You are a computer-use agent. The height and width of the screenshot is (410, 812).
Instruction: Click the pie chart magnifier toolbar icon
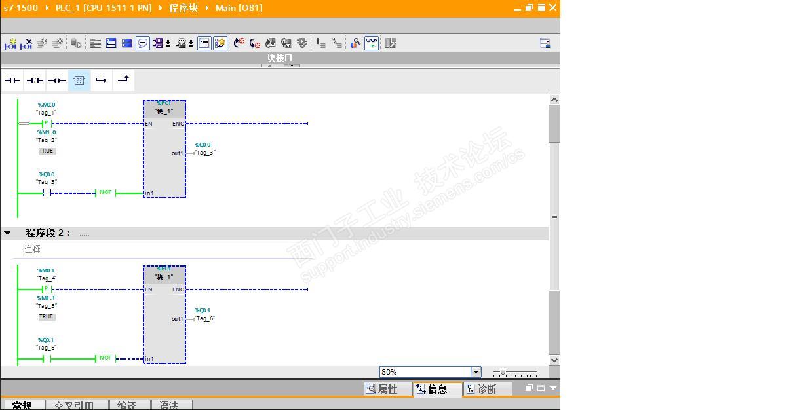(x=355, y=43)
